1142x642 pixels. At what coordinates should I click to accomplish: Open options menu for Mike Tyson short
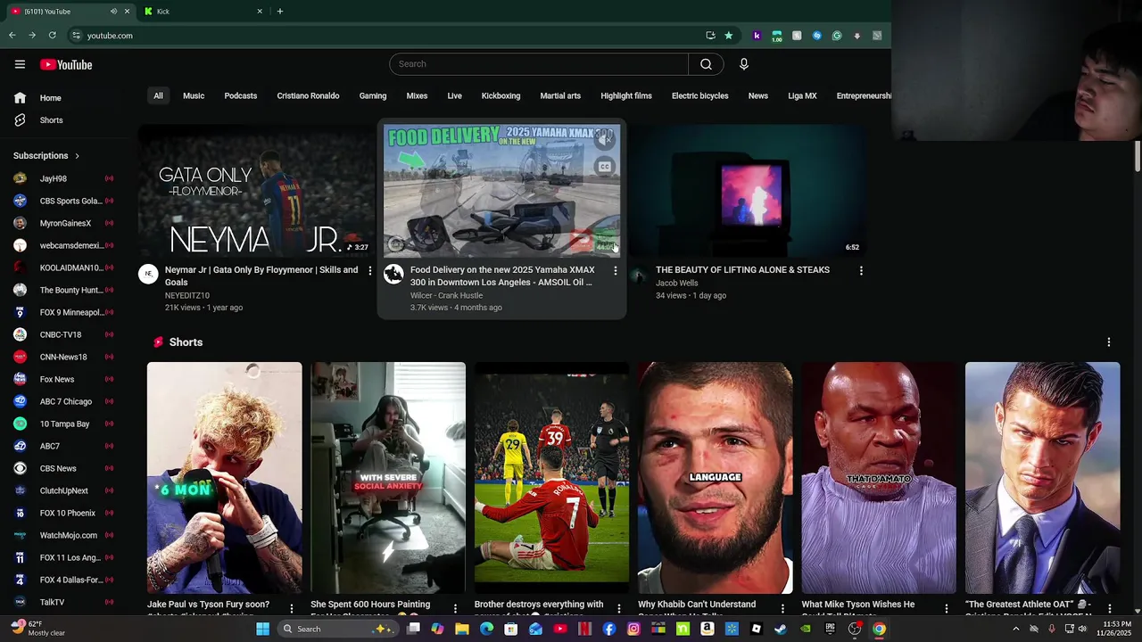[947, 608]
